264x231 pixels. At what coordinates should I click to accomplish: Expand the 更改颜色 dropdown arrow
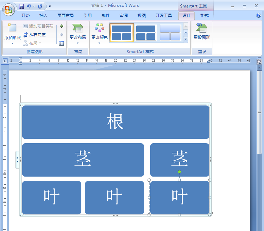tap(99, 43)
